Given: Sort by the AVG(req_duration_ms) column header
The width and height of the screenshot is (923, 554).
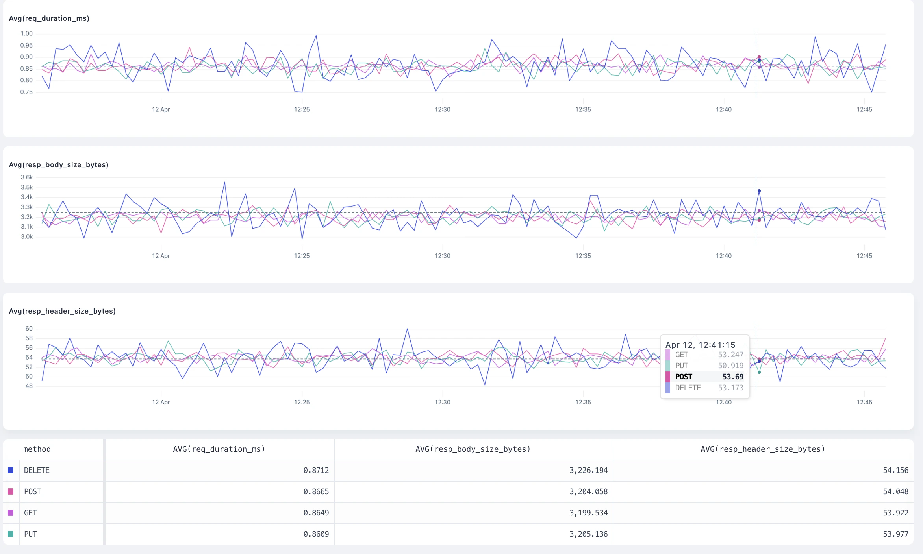Looking at the screenshot, I should 219,449.
